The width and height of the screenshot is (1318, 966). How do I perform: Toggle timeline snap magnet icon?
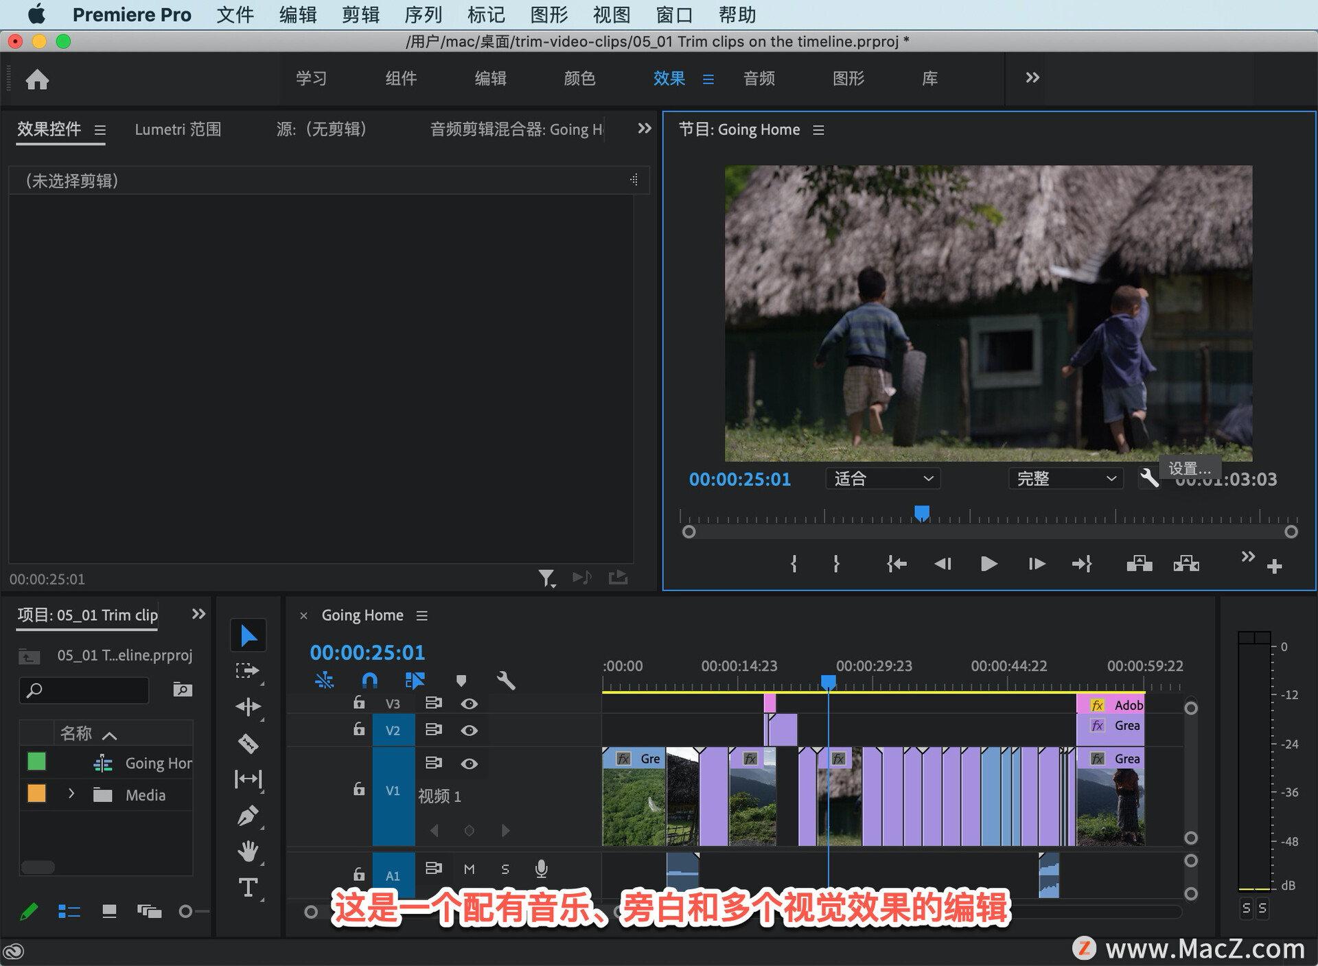pyautogui.click(x=369, y=680)
